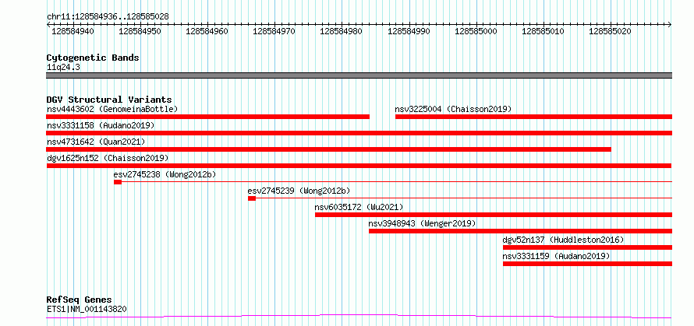Click the red bar under nsv4443602

coord(208,117)
